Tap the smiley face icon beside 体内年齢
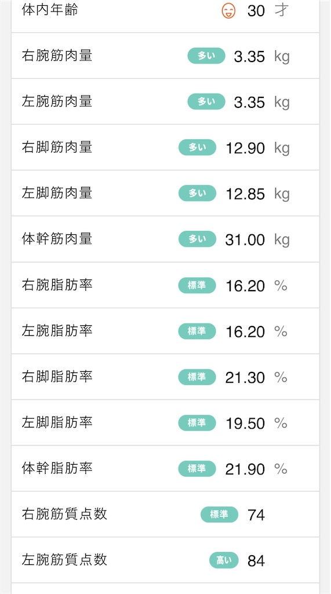Screen dimensions: 331x594 click(x=228, y=10)
